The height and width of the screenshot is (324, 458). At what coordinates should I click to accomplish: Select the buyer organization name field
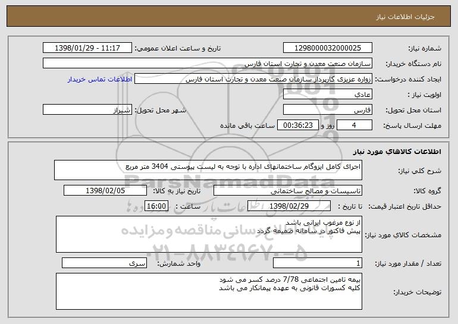coord(208,63)
